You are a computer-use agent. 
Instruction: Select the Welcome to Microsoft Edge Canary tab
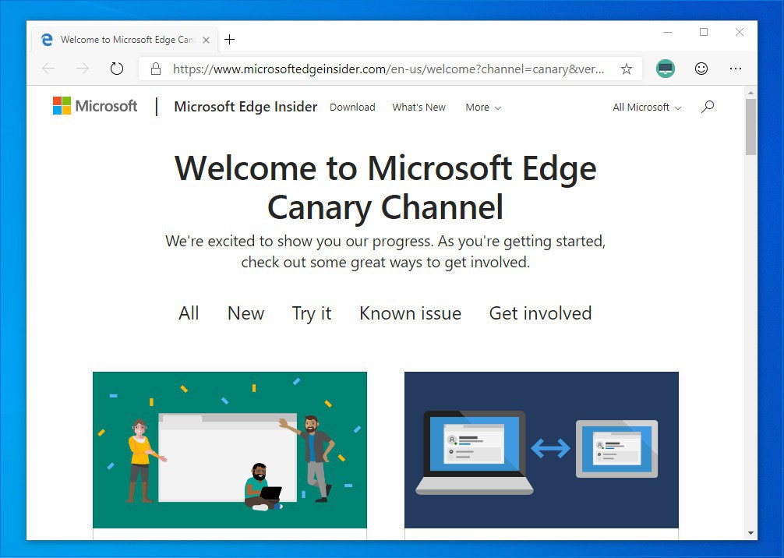[125, 40]
